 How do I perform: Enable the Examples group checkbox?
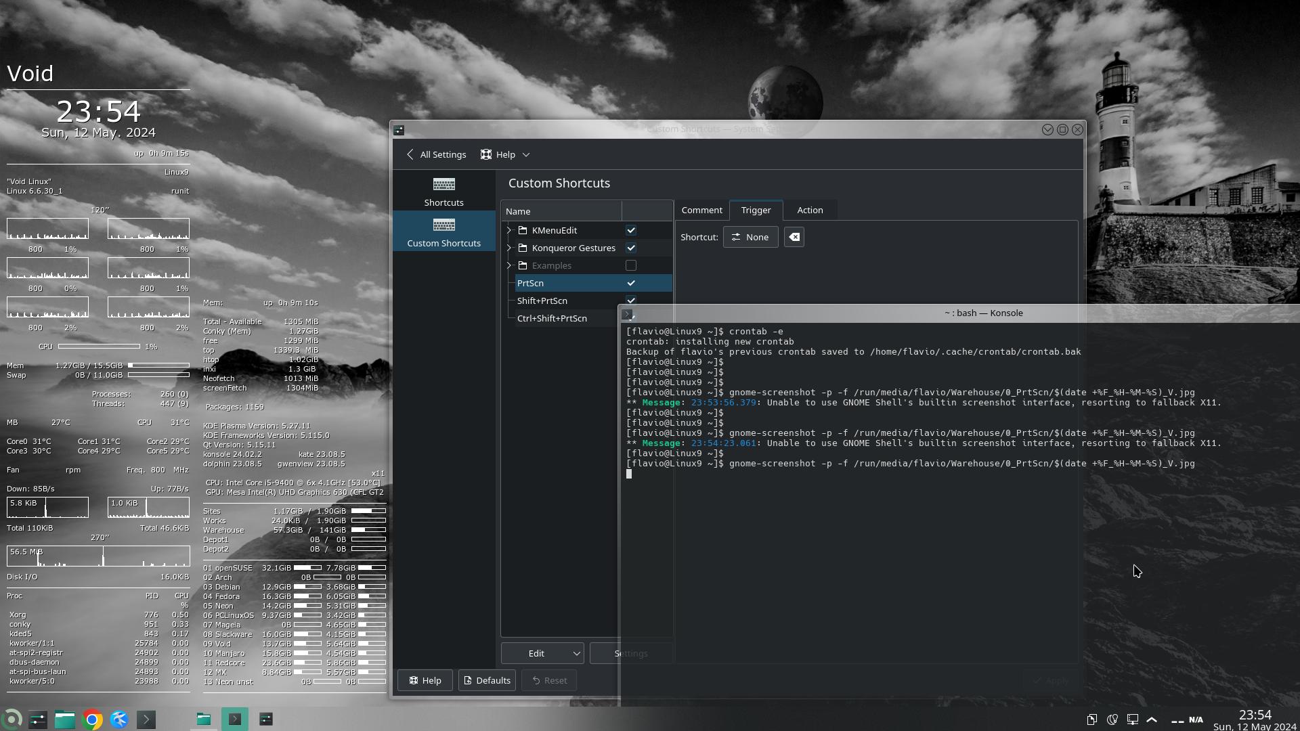tap(630, 265)
